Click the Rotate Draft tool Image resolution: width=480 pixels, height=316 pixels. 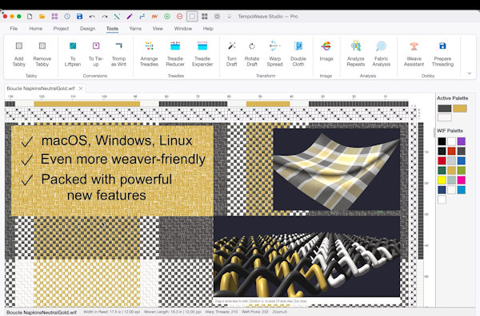tap(252, 54)
